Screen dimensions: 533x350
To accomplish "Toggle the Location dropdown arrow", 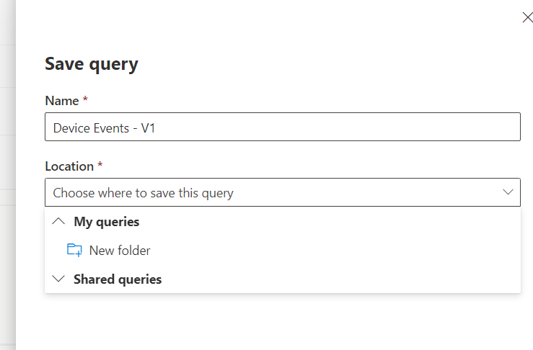I will 507,192.
